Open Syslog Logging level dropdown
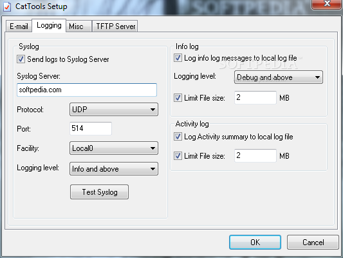This screenshot has width=343, height=258. [114, 169]
